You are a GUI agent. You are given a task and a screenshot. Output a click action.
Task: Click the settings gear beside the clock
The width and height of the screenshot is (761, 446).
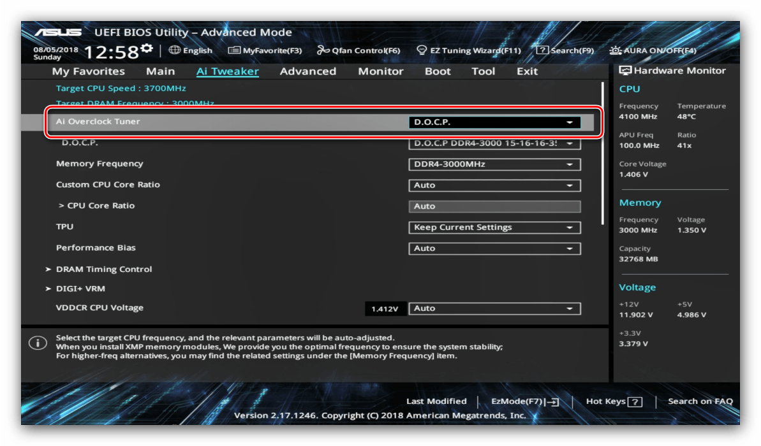[x=147, y=48]
